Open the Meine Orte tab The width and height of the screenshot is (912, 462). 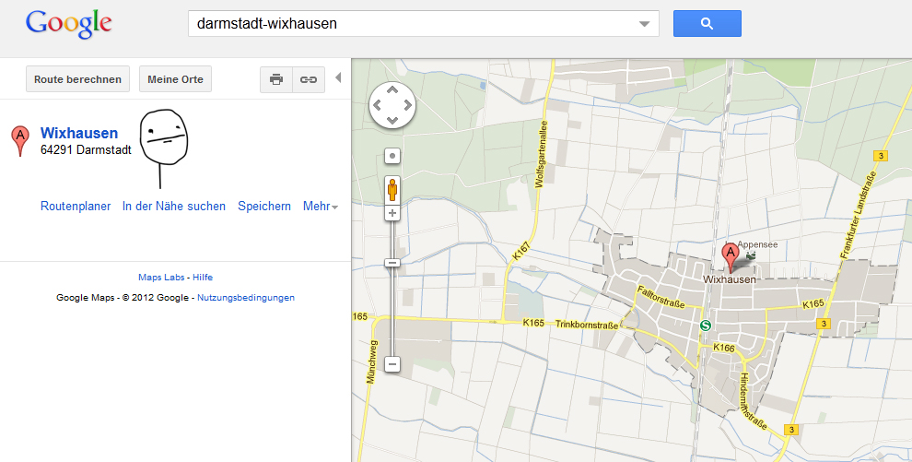(176, 79)
